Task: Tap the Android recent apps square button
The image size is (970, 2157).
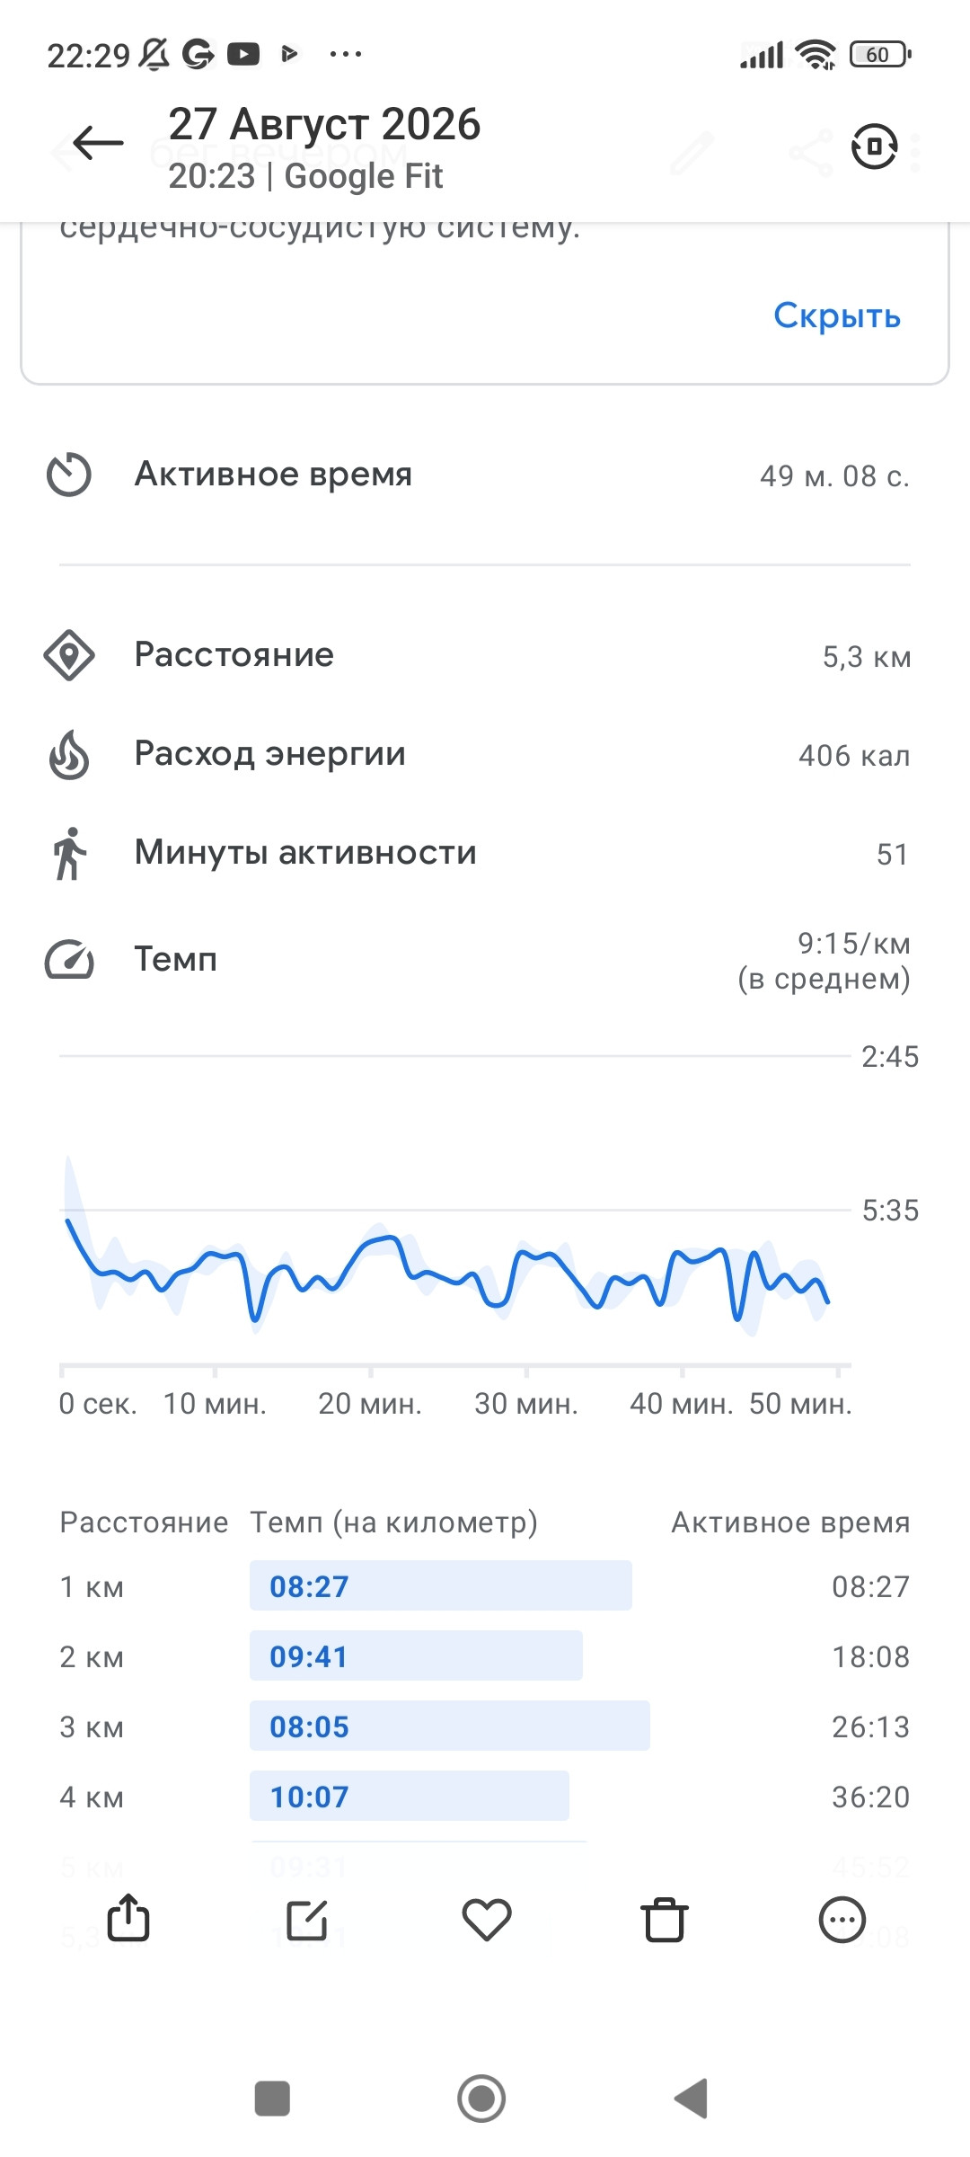Action: click(272, 2099)
